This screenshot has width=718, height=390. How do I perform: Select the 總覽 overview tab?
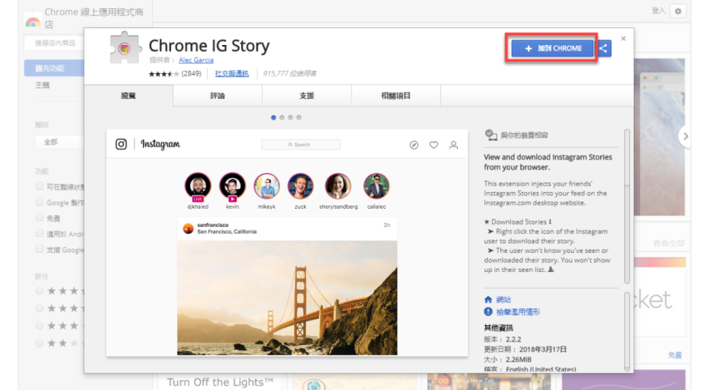click(129, 96)
